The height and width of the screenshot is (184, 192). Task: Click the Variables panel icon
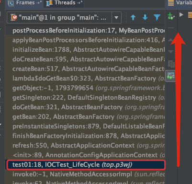click(171, 3)
